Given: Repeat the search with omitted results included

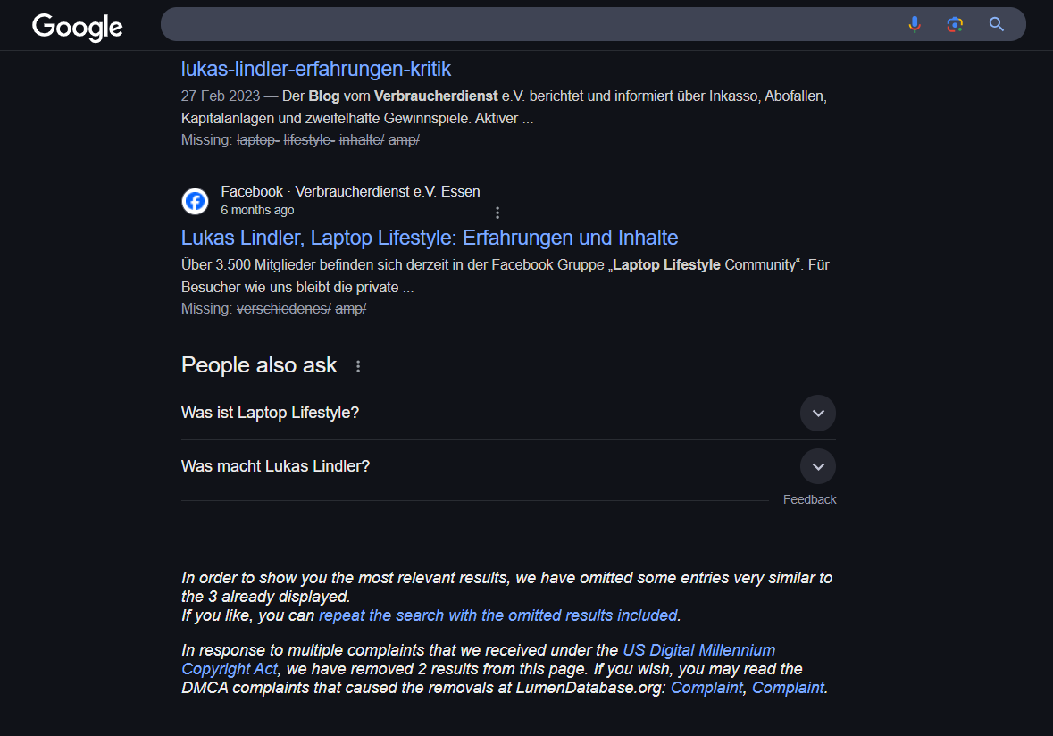Looking at the screenshot, I should (x=498, y=615).
